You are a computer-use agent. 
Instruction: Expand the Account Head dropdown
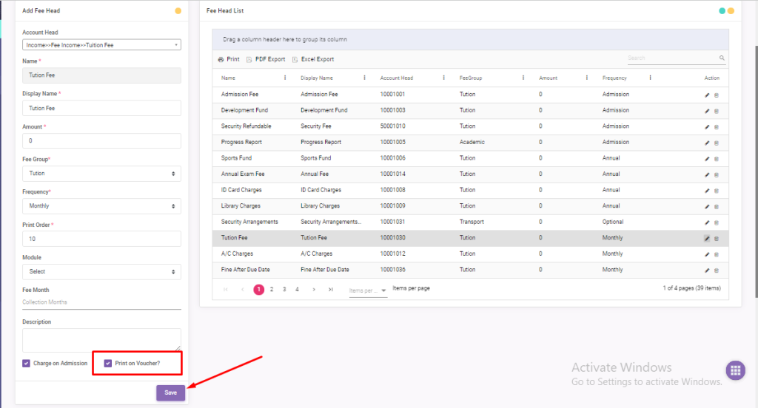click(x=101, y=45)
